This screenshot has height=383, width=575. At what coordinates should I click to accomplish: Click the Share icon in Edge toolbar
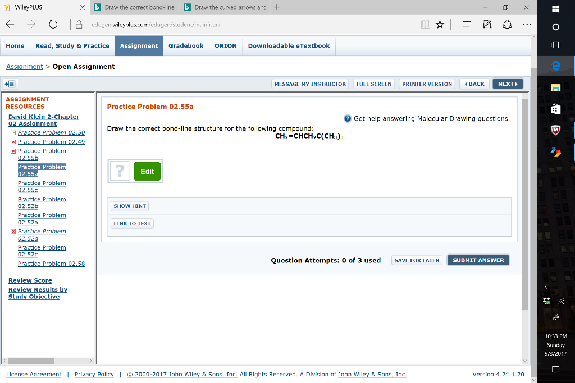pyautogui.click(x=507, y=24)
